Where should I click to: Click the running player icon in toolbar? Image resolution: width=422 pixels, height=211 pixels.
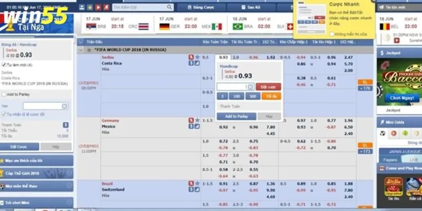(x=107, y=7)
